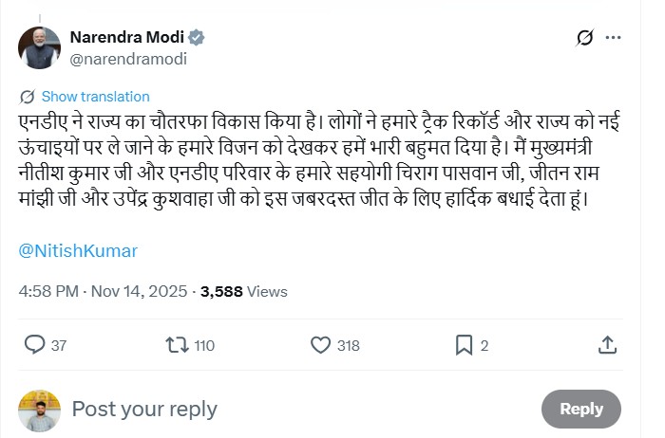Click the Reply button
665x438 pixels.
[x=580, y=409]
